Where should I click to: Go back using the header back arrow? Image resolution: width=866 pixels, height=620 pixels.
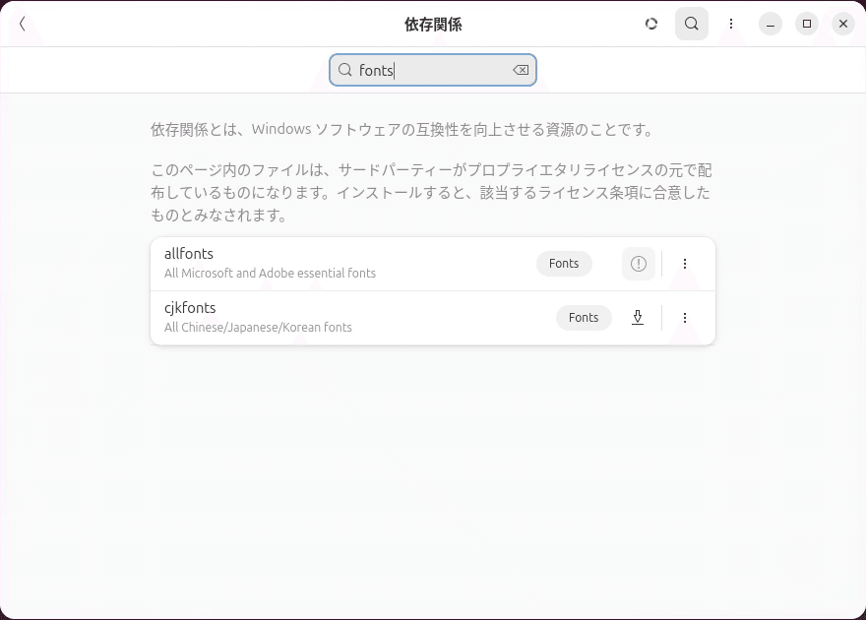point(22,24)
